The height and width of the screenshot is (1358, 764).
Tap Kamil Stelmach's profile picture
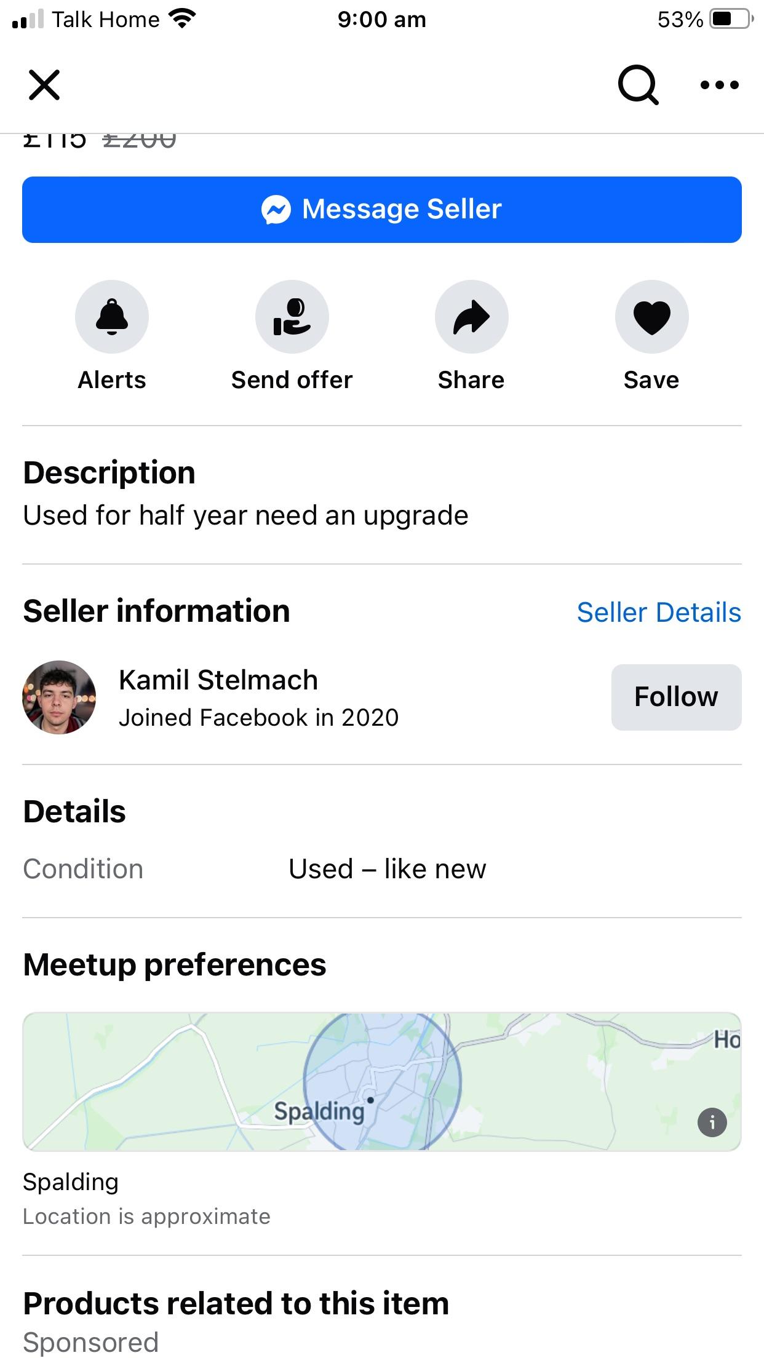[59, 697]
